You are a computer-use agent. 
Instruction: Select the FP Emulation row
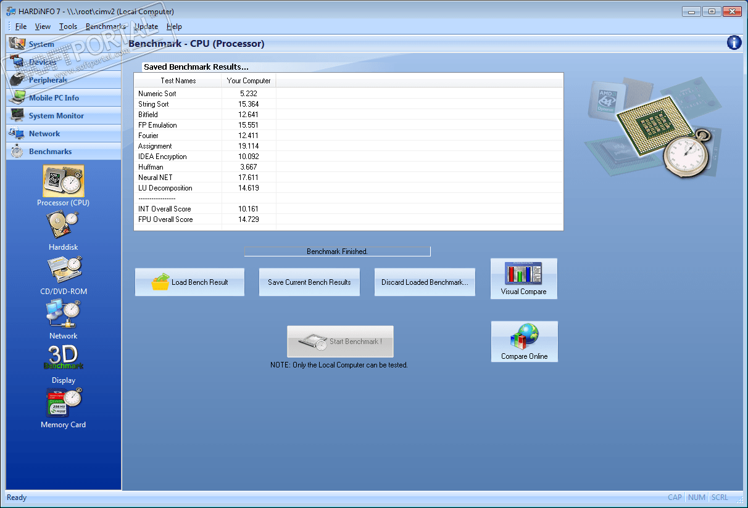[x=349, y=125]
